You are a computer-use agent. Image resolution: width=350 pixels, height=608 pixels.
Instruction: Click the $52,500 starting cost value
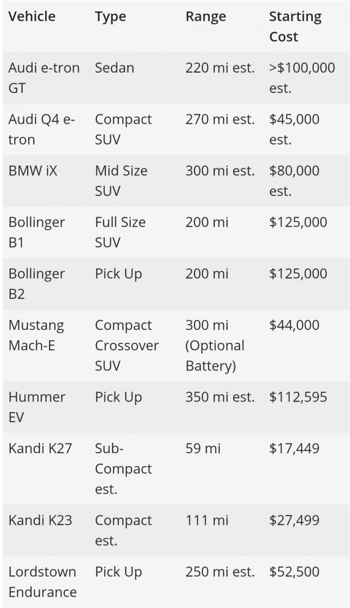294,572
